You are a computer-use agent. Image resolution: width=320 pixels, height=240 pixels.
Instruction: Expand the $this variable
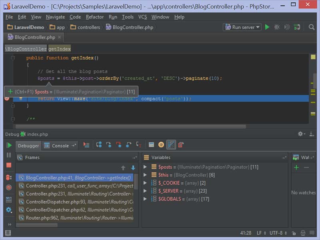[x=145, y=175]
